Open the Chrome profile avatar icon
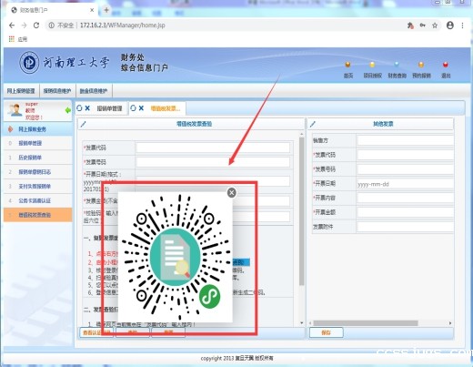Screen dimensions: 473x367 pyautogui.click(x=450, y=25)
